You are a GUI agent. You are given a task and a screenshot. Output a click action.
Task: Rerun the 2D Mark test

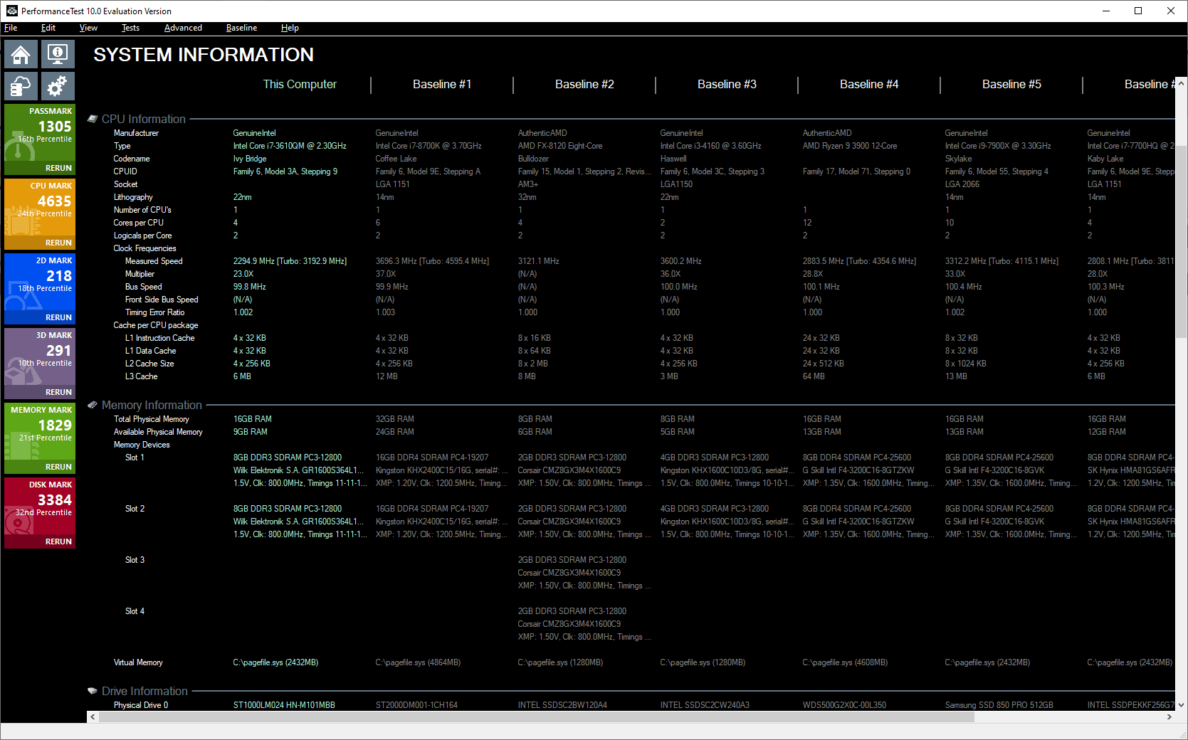(x=58, y=317)
